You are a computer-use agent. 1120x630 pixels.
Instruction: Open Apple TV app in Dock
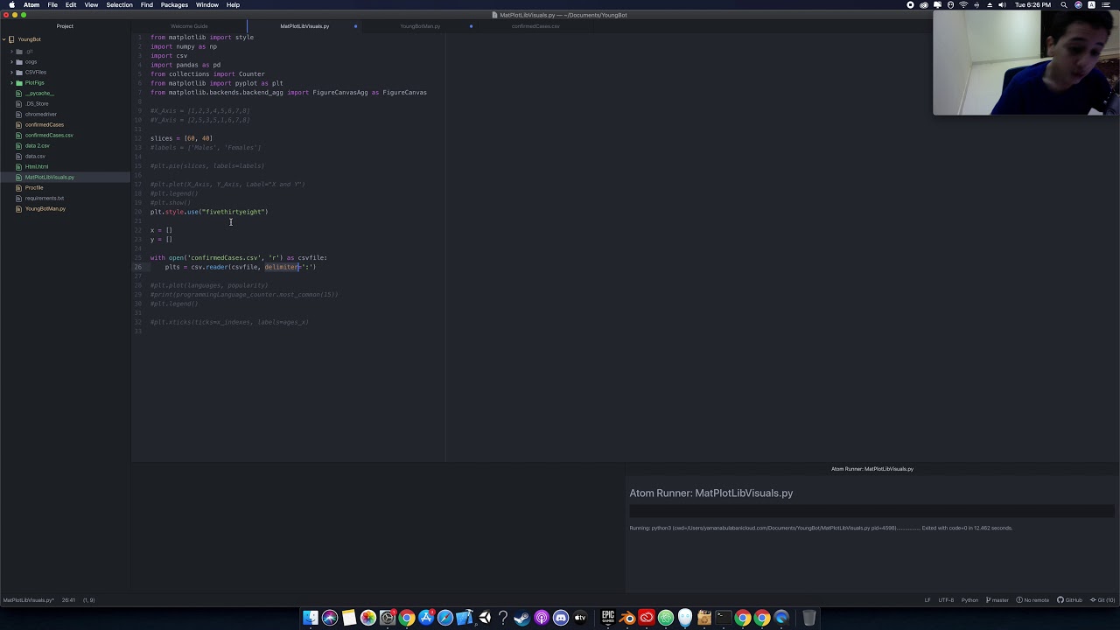pos(580,619)
